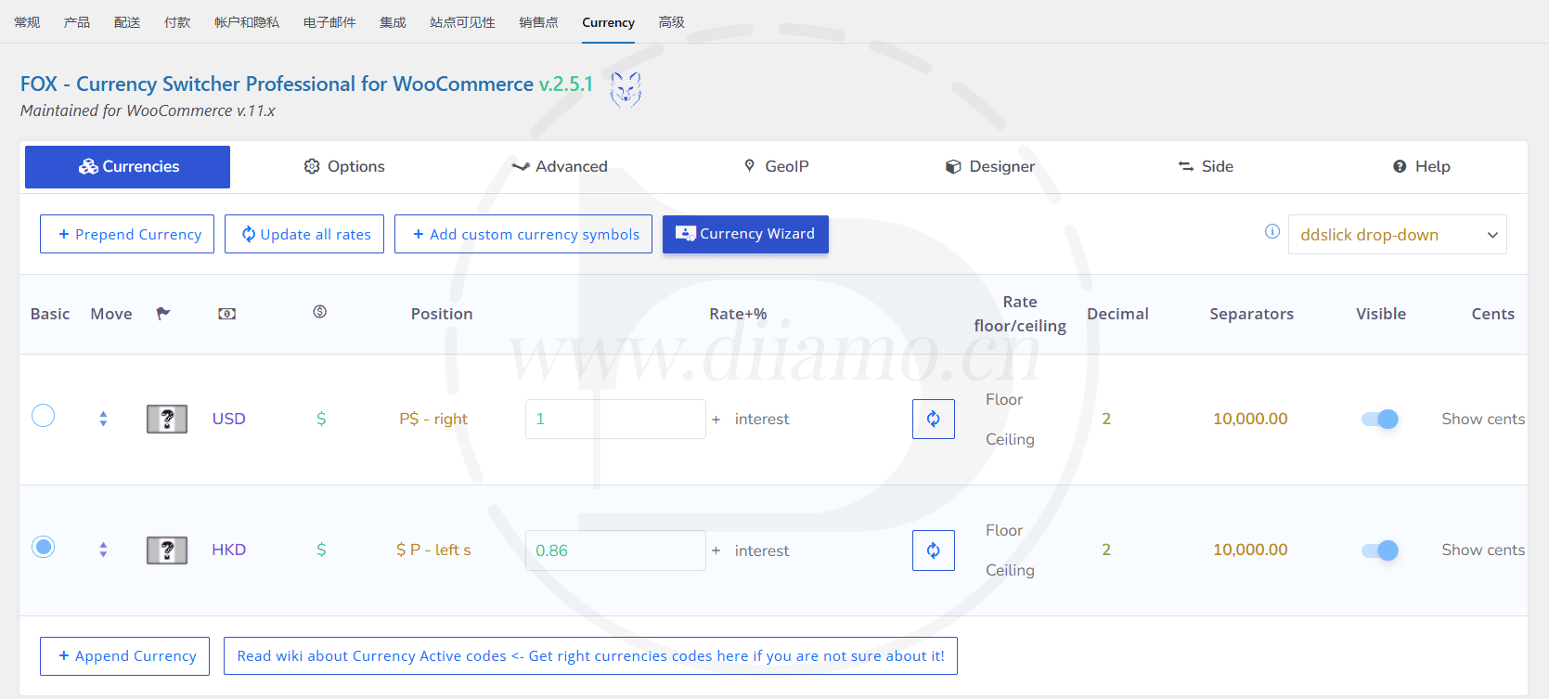Click Update all rates button
This screenshot has height=699, width=1549.
[x=304, y=234]
